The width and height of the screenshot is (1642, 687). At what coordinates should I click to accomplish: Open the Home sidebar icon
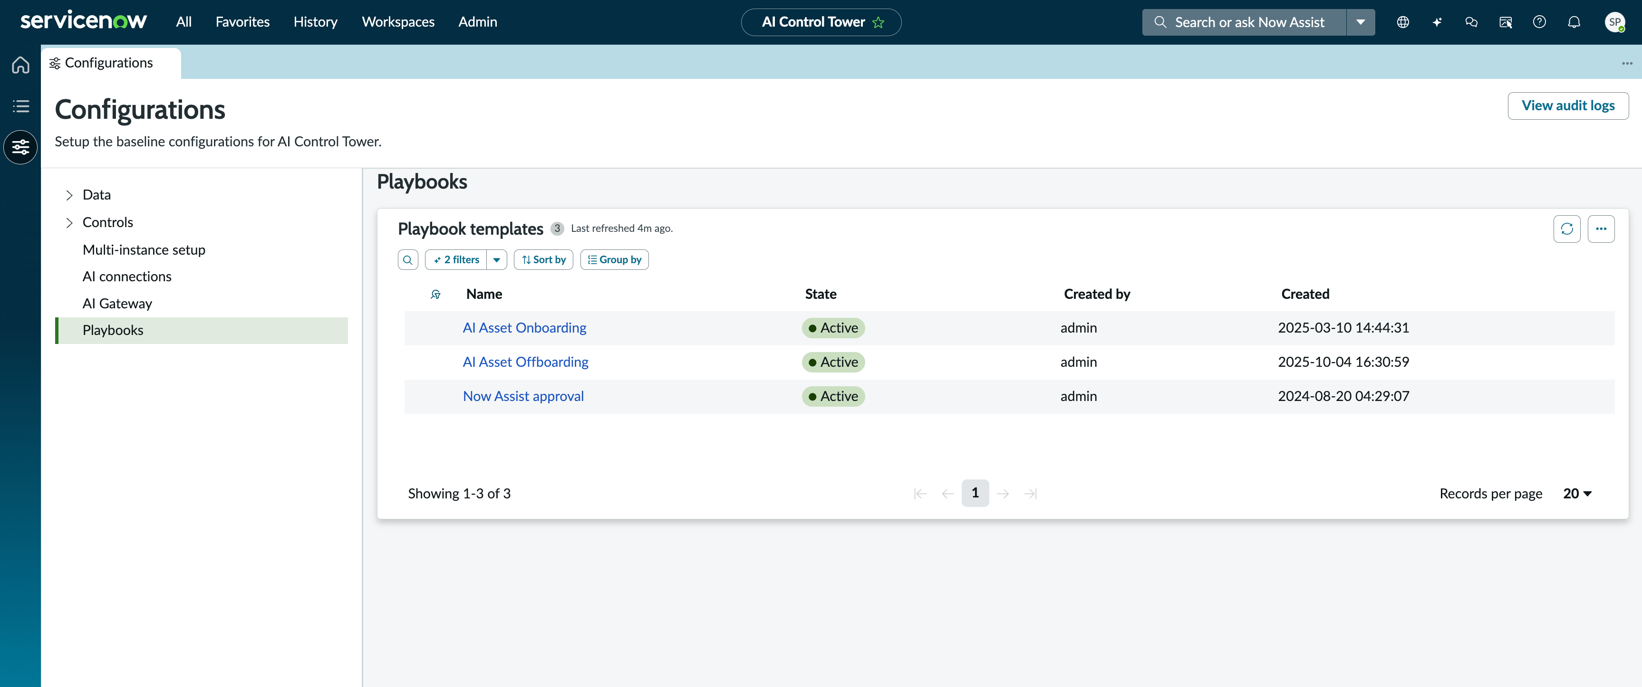20,65
